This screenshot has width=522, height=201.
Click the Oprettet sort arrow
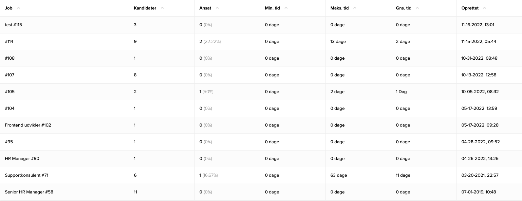(x=485, y=8)
